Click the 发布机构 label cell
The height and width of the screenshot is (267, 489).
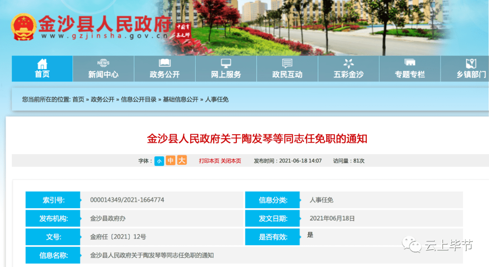tap(53, 219)
